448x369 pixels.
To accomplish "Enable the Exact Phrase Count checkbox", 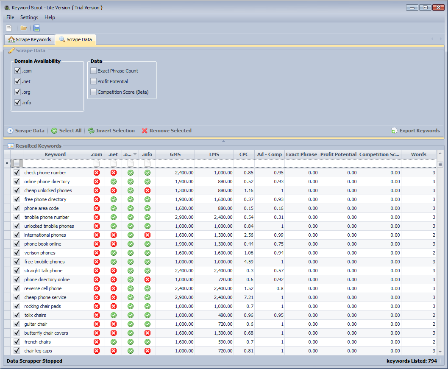I will tap(93, 71).
